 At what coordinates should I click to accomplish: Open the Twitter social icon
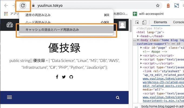tap(64, 77)
